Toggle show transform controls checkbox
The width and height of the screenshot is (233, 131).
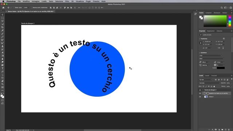(x=32, y=8)
